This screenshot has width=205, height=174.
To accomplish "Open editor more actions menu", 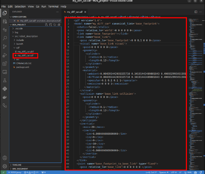I will point(200,12).
